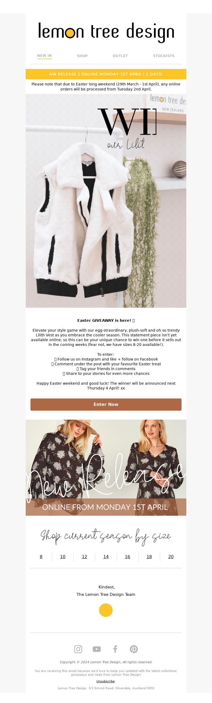Open the New Release floral dress image
Viewport: 212px width, 703px height.
[x=106, y=467]
